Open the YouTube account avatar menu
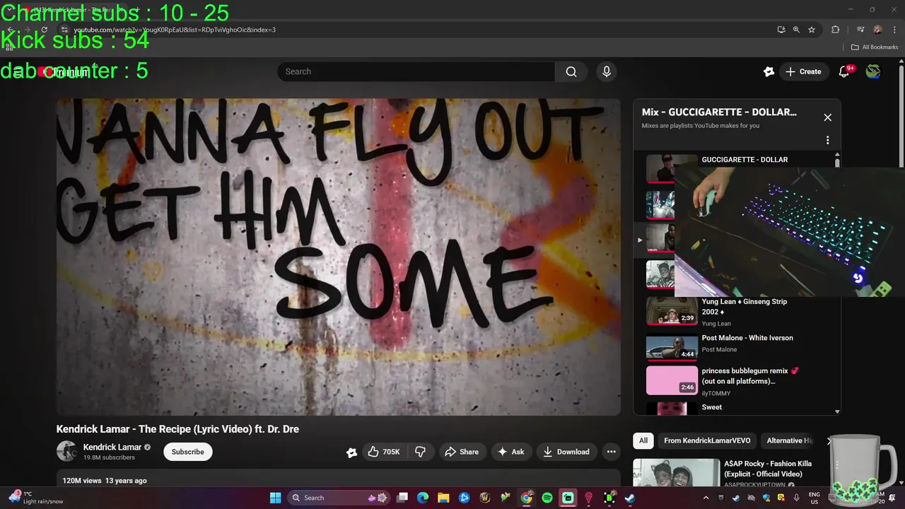The height and width of the screenshot is (509, 905). click(873, 71)
